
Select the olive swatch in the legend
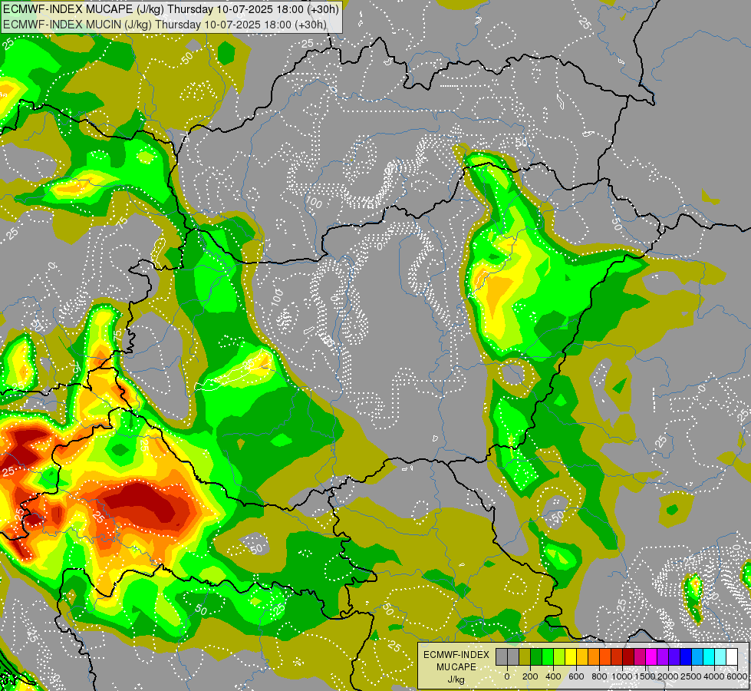pos(525,656)
